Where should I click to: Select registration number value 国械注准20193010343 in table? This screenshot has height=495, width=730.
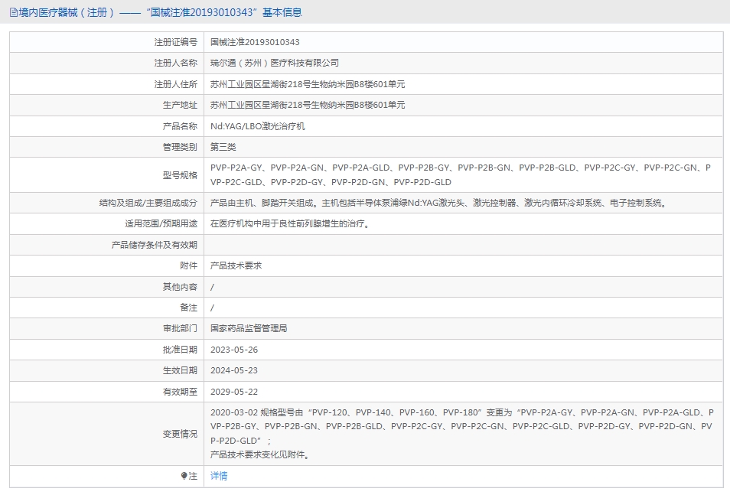[x=255, y=42]
